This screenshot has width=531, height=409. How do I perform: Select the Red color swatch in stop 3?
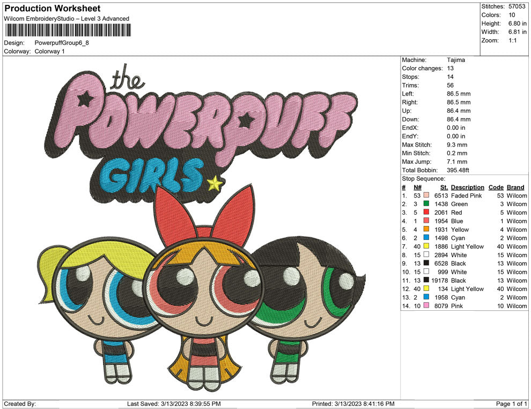click(426, 212)
